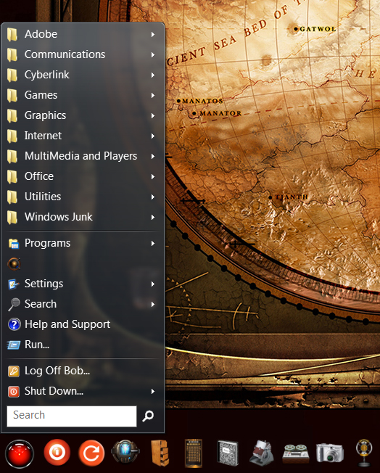
Task: Open the wooden filing cabinet taskbar icon
Action: [160, 453]
